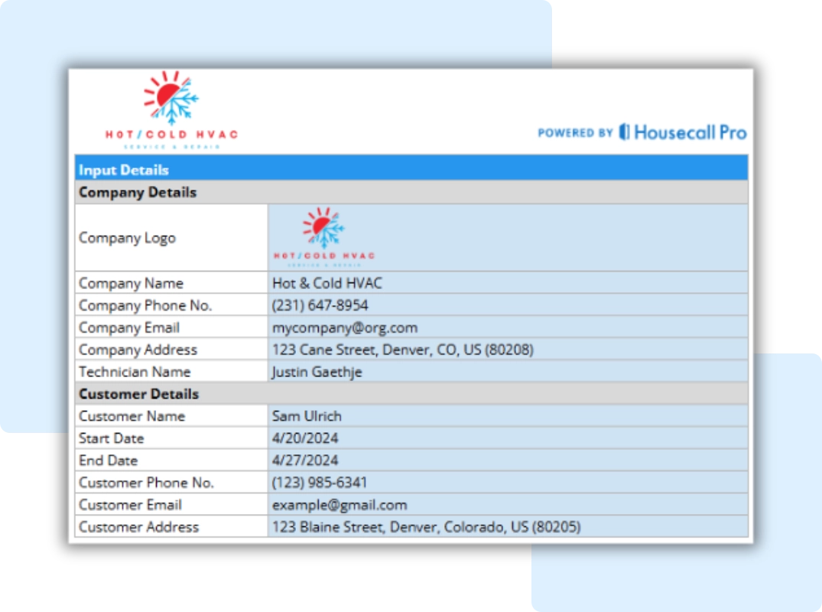822x612 pixels.
Task: Click the company email mycompany@org.com
Action: pos(345,327)
